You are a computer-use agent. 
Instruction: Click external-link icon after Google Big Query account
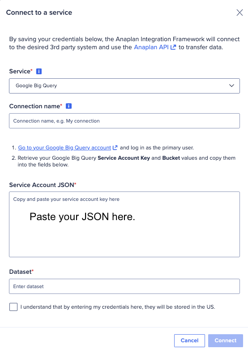pyautogui.click(x=115, y=148)
